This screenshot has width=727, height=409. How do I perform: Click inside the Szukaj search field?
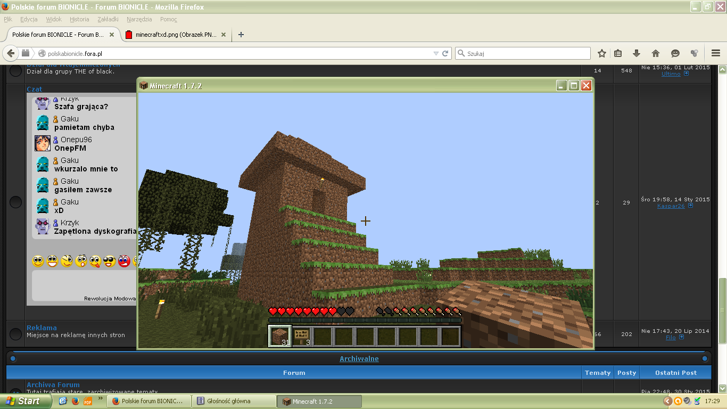tap(522, 53)
